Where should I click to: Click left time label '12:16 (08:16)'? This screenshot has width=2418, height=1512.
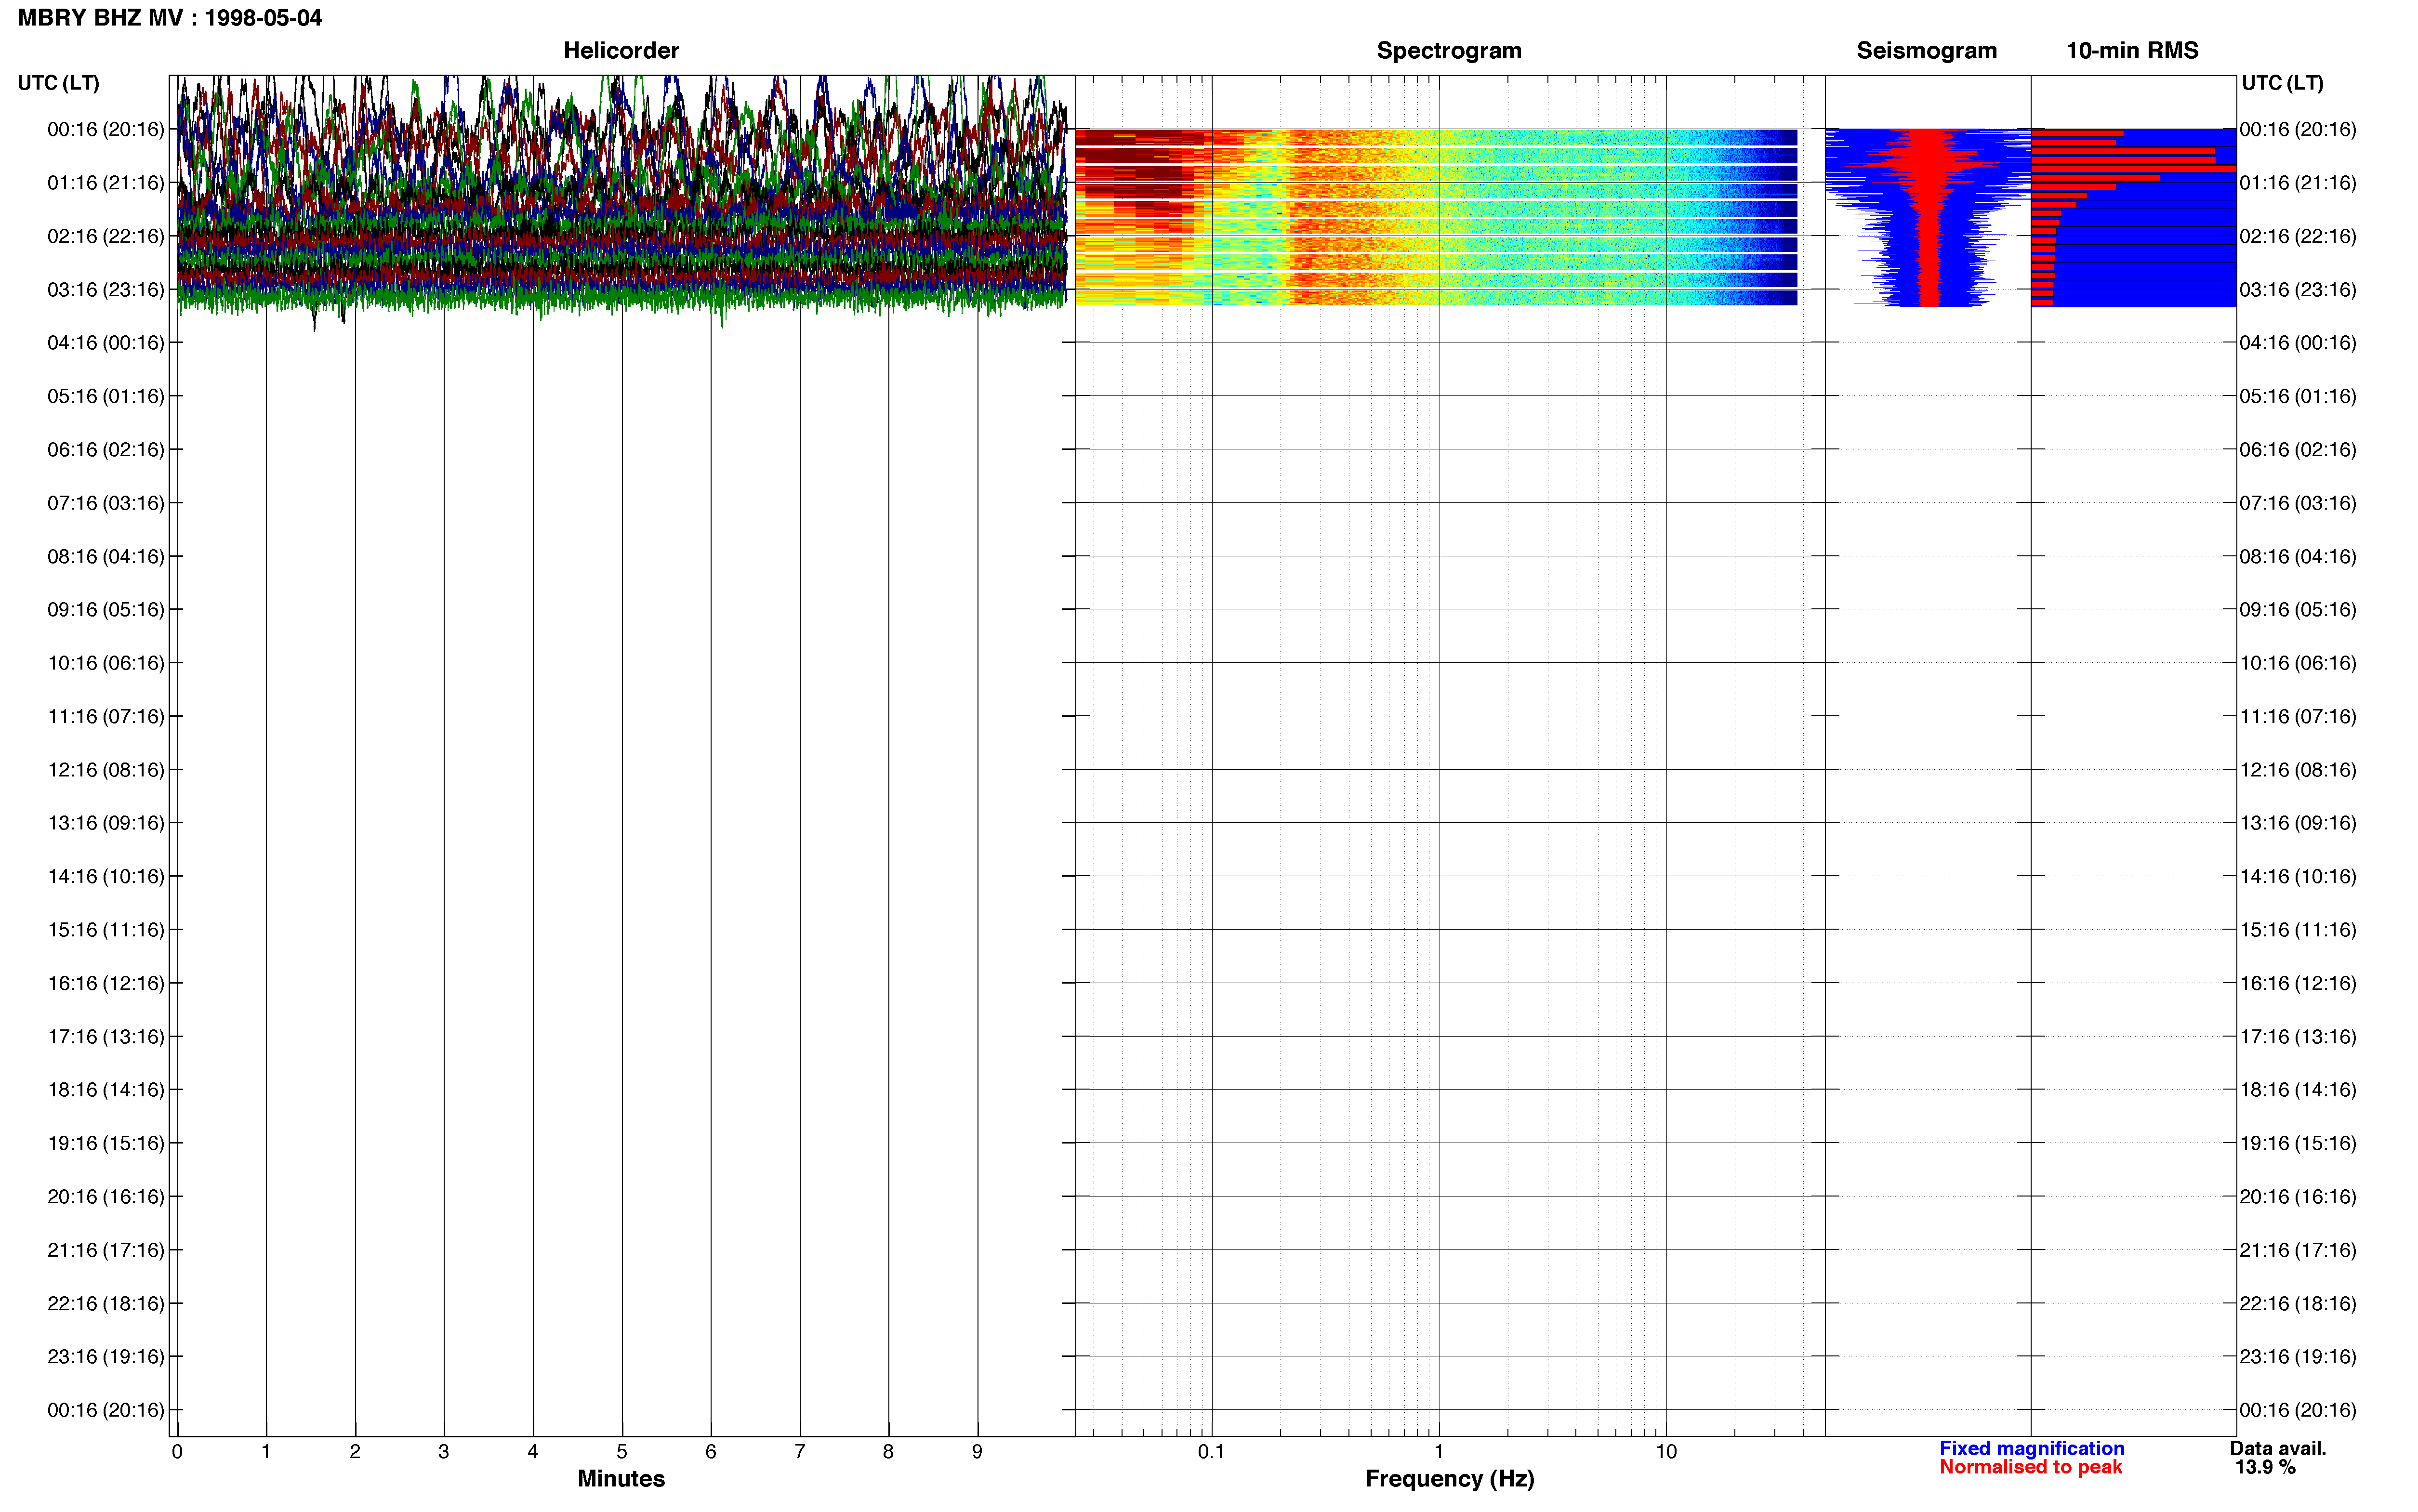click(106, 770)
